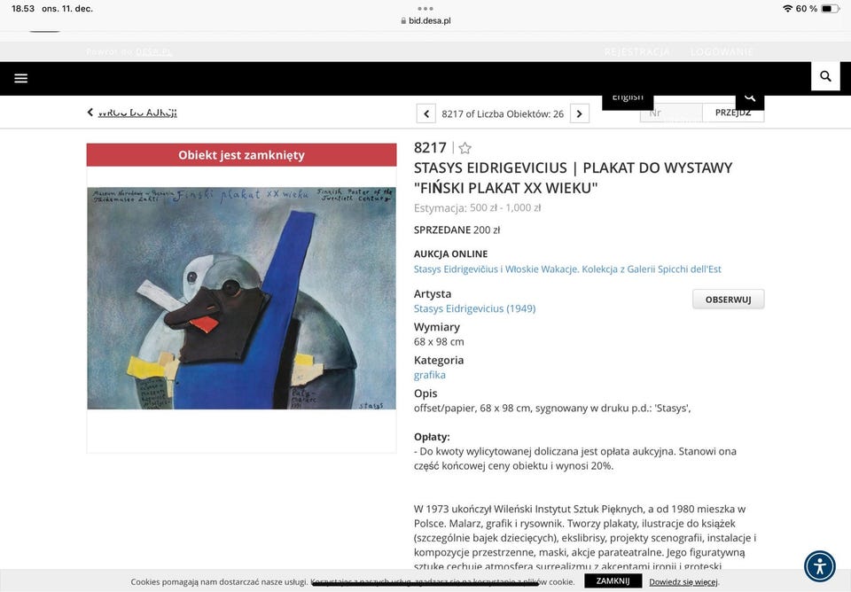
Task: Click the white search magnifier icon
Action: [825, 76]
